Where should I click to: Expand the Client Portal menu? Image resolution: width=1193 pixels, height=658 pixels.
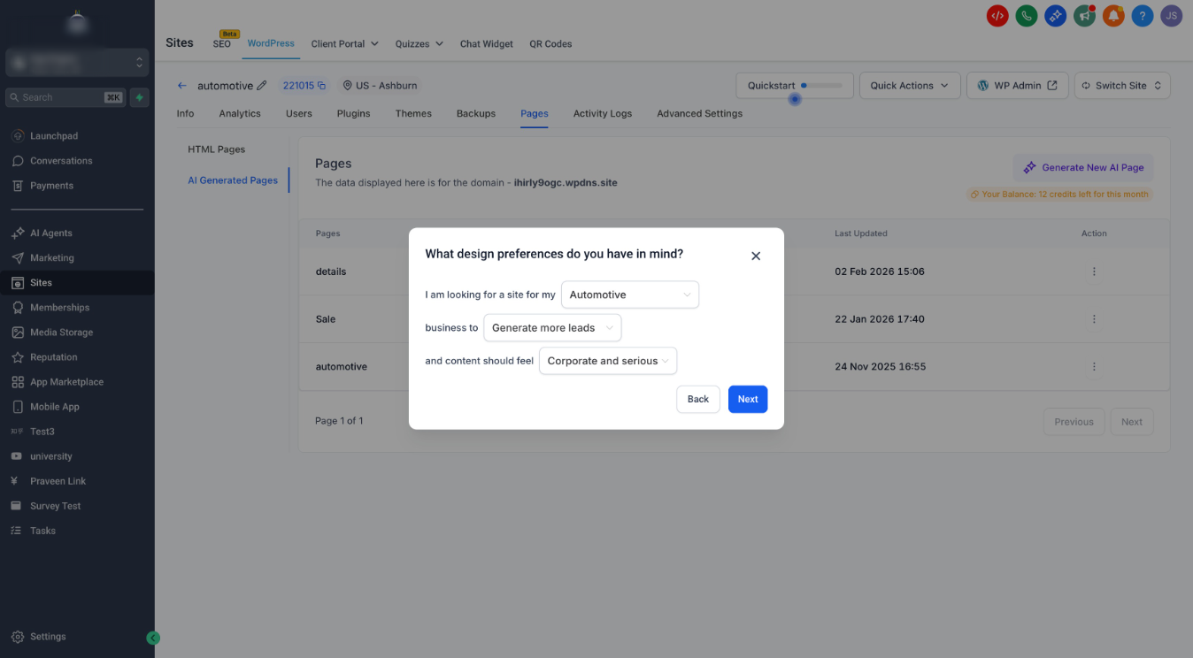coord(345,44)
